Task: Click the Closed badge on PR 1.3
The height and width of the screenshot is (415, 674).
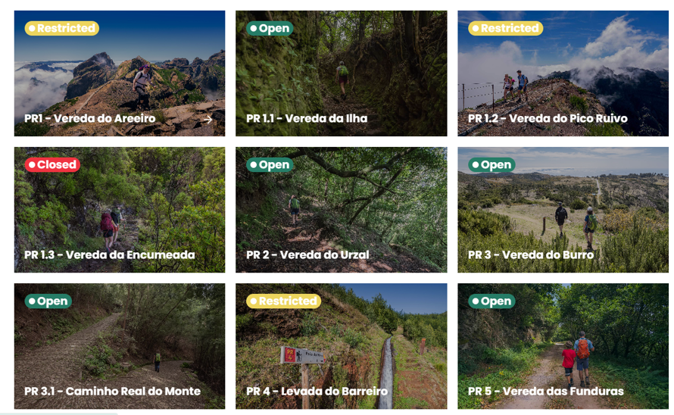Action: tap(52, 164)
